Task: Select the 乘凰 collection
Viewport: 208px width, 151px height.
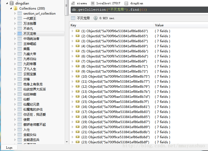Action: coord(27,49)
